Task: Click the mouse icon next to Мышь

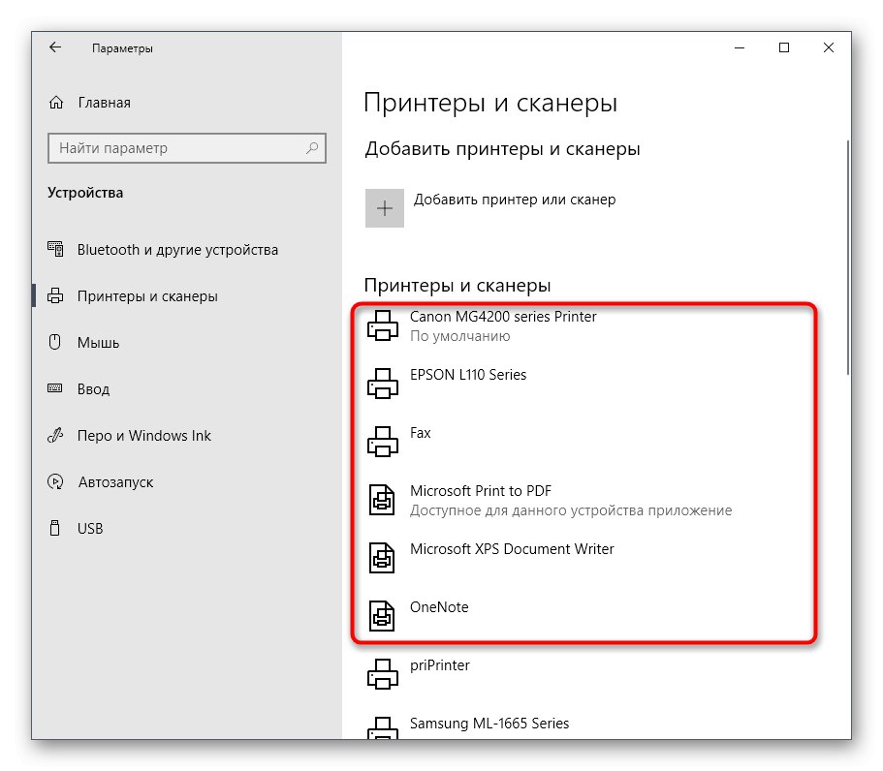Action: click(x=55, y=342)
